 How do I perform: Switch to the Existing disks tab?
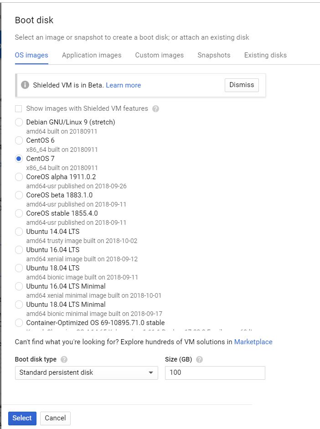click(x=265, y=55)
